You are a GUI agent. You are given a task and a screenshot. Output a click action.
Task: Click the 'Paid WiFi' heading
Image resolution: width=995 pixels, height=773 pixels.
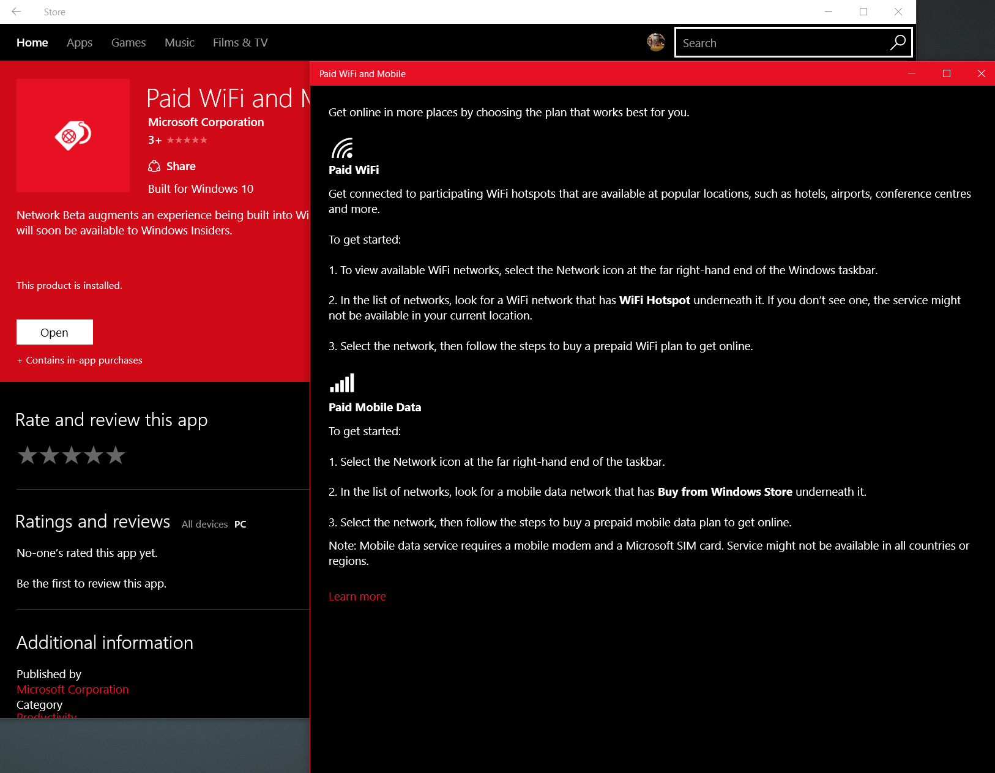pos(354,170)
